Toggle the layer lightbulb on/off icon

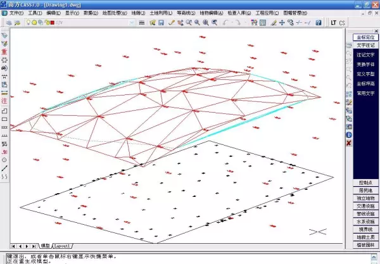[x=28, y=23]
